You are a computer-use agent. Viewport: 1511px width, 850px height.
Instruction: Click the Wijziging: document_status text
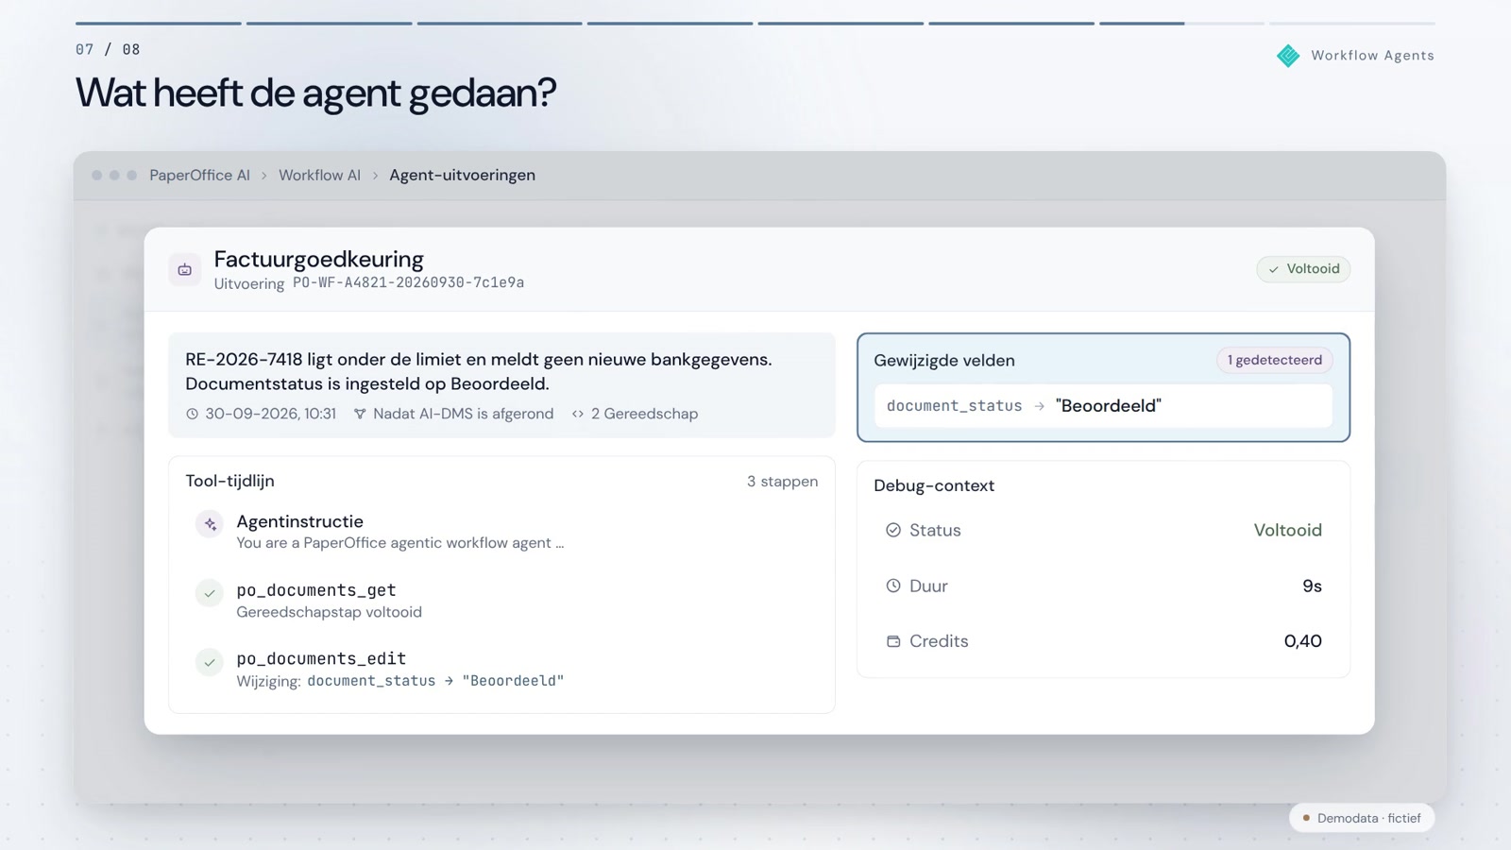[399, 681]
